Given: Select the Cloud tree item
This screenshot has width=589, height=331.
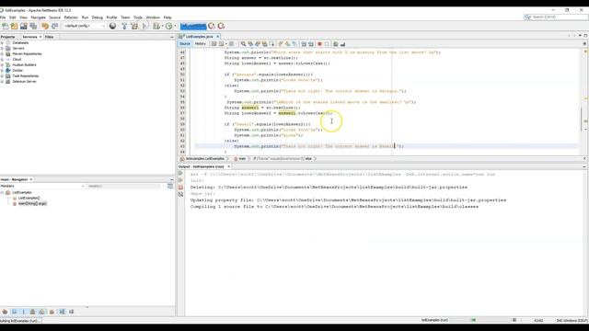Looking at the screenshot, I should [x=17, y=59].
